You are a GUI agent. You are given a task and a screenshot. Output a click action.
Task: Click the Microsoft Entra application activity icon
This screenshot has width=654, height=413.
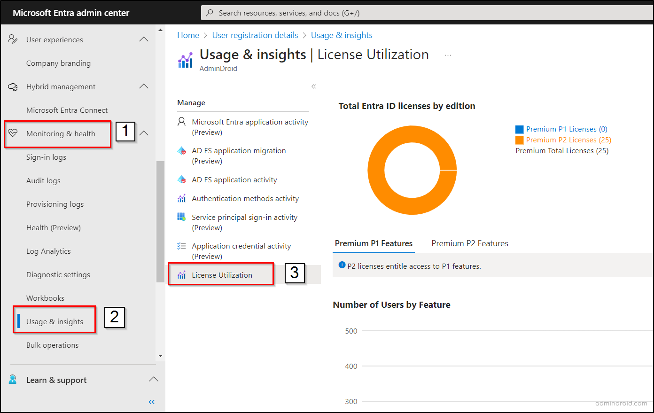181,121
